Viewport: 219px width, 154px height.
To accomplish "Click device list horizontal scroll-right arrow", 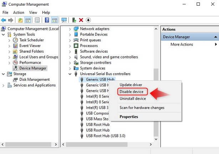I will pyautogui.click(x=151, y=144).
